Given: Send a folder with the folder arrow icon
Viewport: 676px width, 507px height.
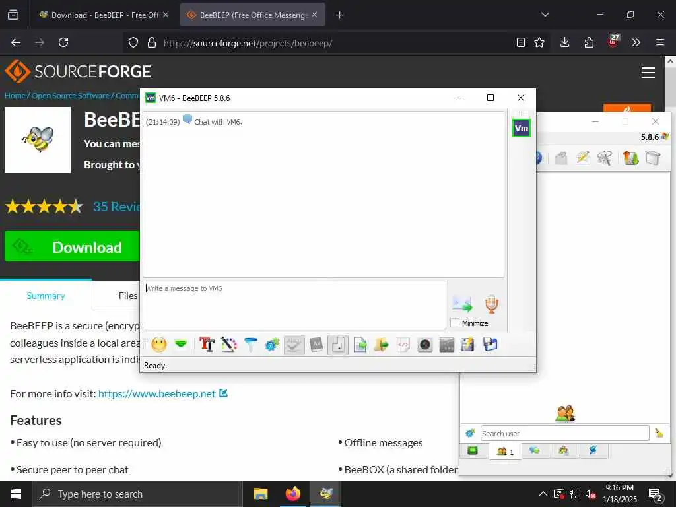Looking at the screenshot, I should click(x=381, y=345).
